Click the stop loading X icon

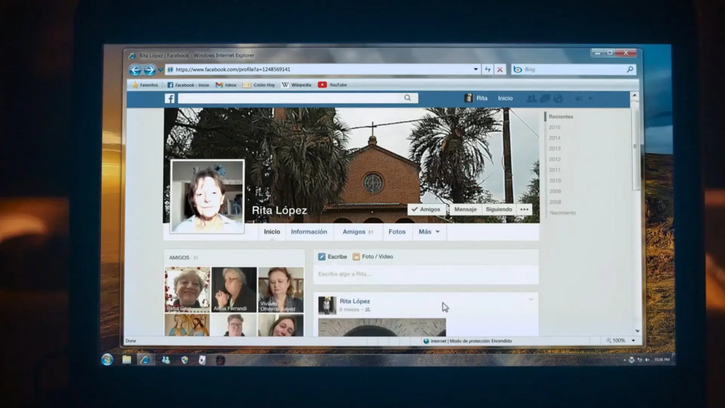[x=500, y=70]
